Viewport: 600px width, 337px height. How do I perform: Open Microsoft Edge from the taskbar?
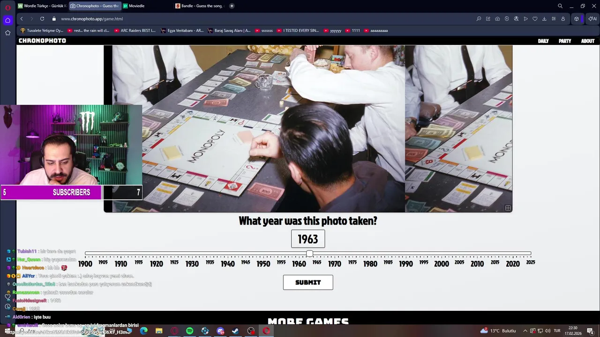[x=144, y=331]
